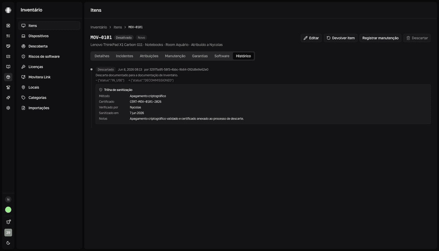Image resolution: width=439 pixels, height=251 pixels.
Task: Open Itens in the Inventário sidebar
Action: (x=49, y=26)
